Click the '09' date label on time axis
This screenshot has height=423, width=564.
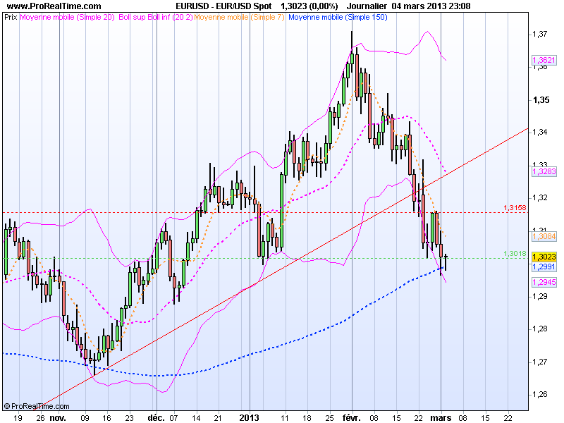coord(85,417)
